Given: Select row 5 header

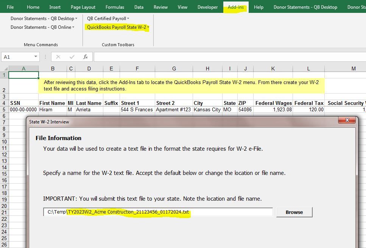Looking at the screenshot, I should [4, 109].
